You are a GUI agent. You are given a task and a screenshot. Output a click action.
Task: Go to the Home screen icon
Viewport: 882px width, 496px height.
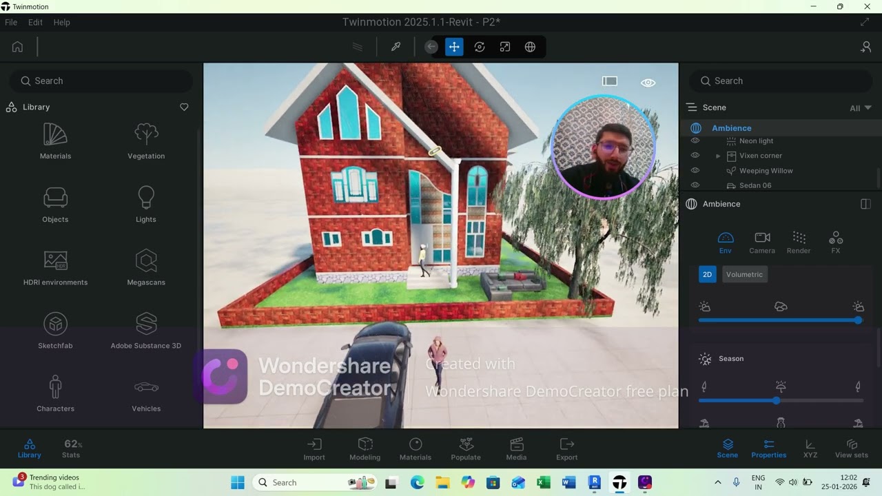point(17,47)
